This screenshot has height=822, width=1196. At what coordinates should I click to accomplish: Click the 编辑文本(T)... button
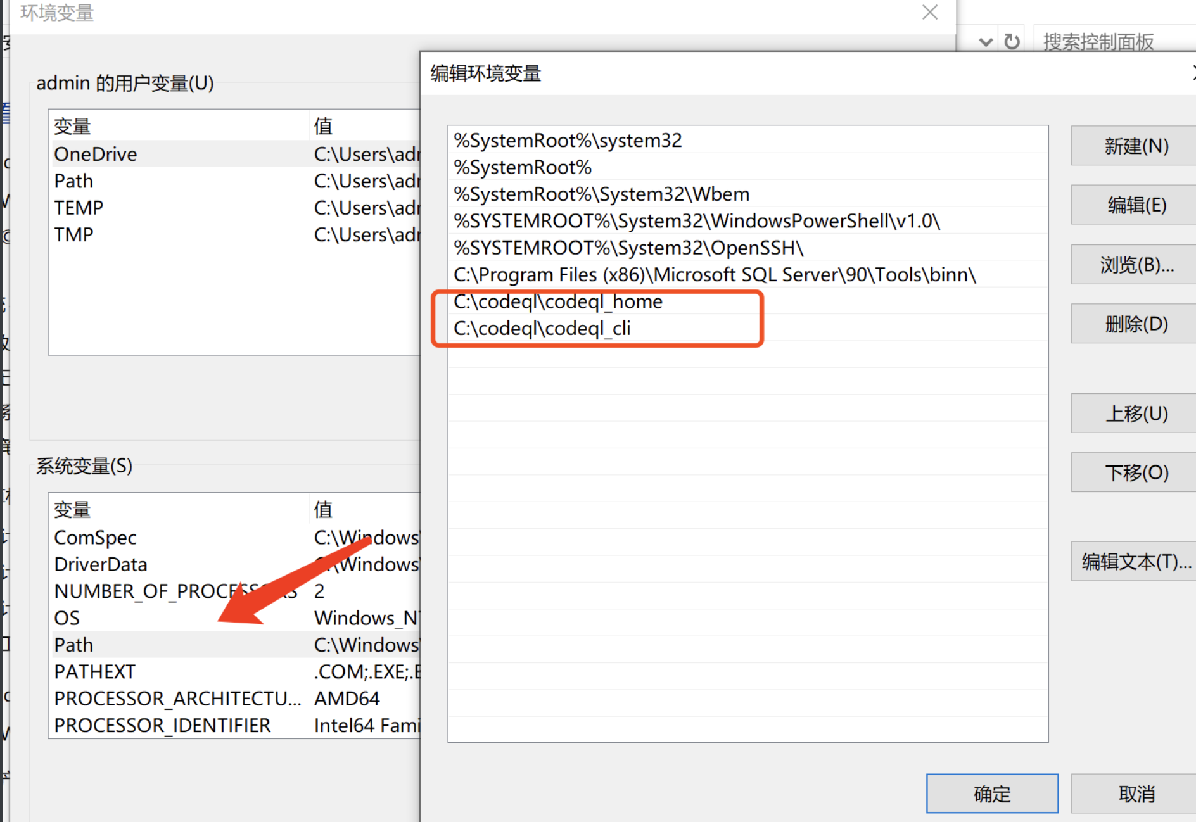click(x=1132, y=561)
